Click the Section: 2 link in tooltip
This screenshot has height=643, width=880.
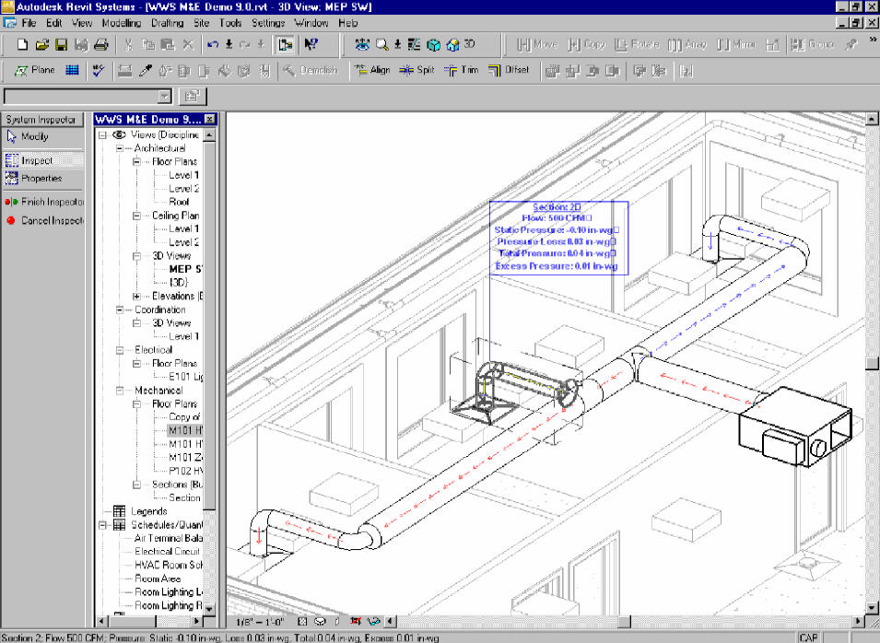557,207
